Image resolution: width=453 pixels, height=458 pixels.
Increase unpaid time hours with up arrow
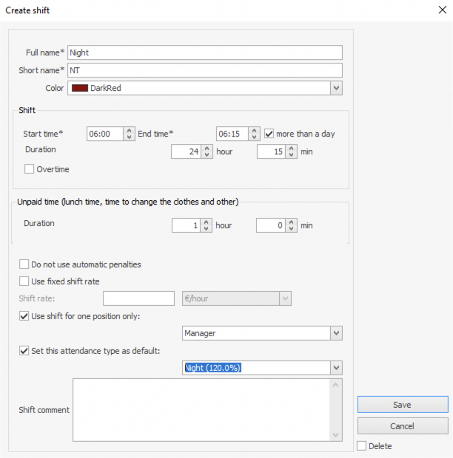206,222
